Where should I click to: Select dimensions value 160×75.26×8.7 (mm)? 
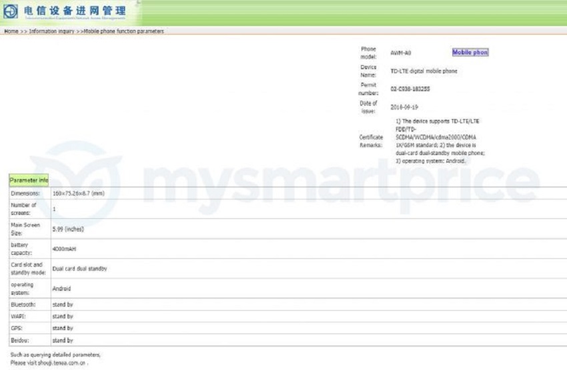coord(79,193)
